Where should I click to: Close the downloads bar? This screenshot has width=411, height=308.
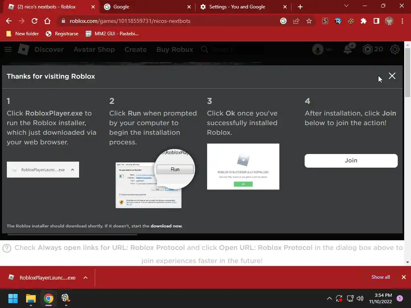(x=404, y=277)
